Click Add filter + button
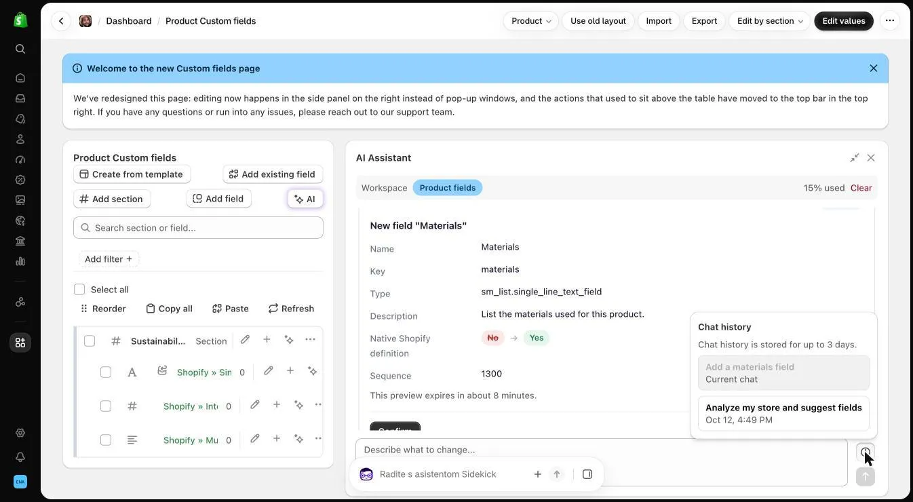This screenshot has width=913, height=502. 109,259
